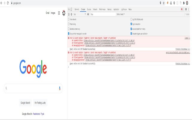192x120 pixels.
Task: Click the Google Search button
Action: point(25,103)
